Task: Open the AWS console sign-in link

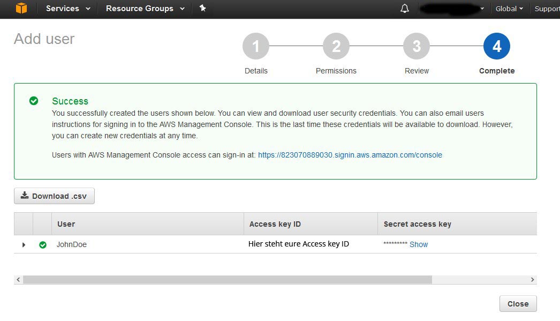Action: [x=350, y=155]
